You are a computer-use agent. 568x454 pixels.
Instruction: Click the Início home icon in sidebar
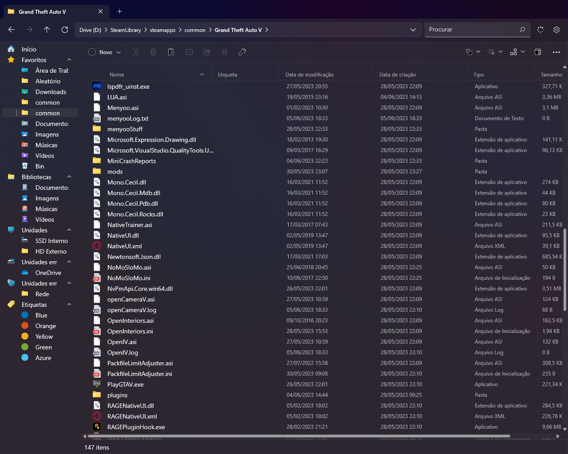pos(11,49)
